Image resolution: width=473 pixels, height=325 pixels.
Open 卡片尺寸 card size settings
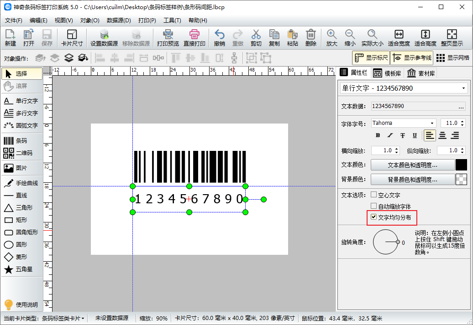72,38
